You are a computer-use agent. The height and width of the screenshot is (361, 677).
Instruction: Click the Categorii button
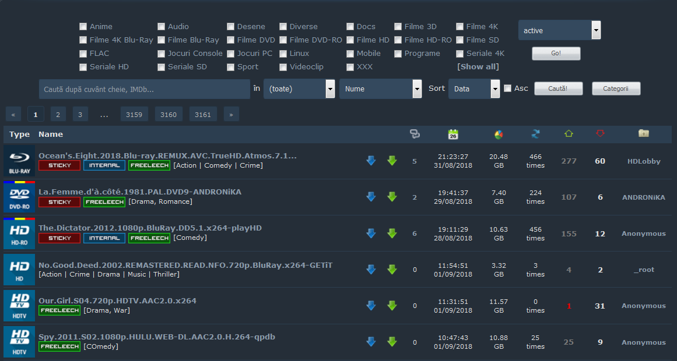[x=616, y=89]
